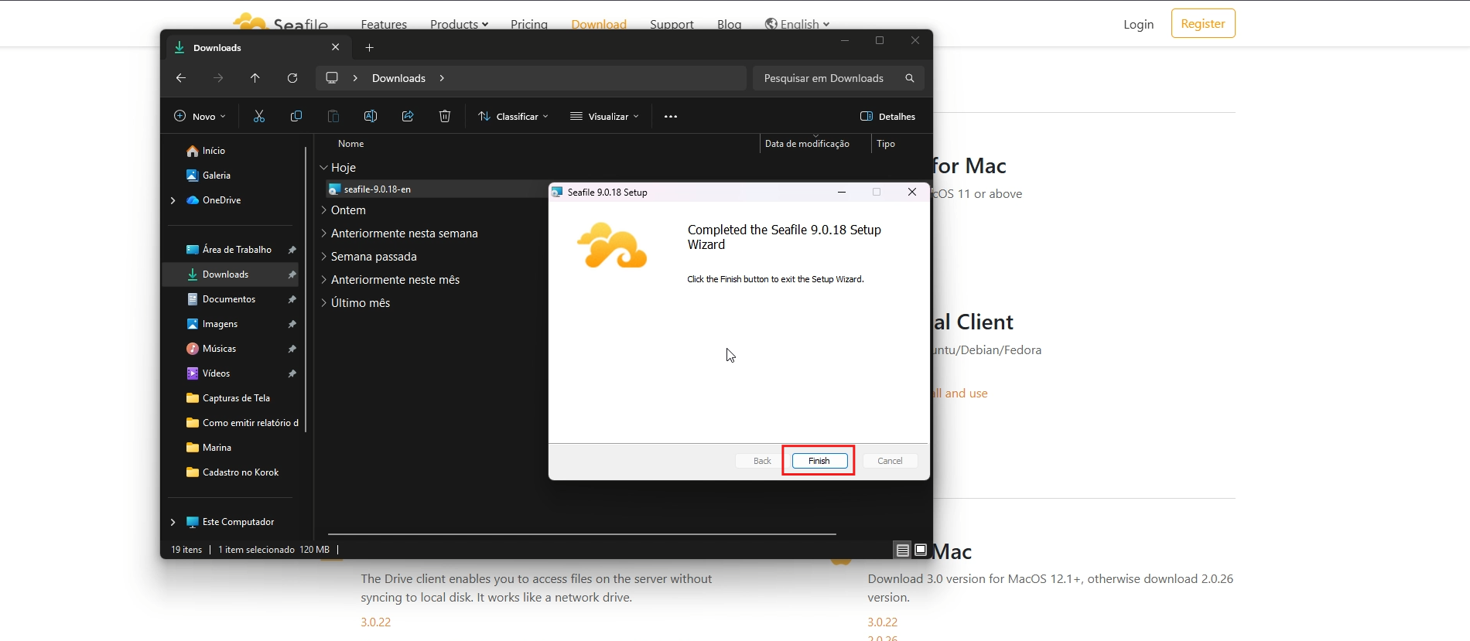Click the Cancel button in Seafile Setup

click(x=890, y=461)
